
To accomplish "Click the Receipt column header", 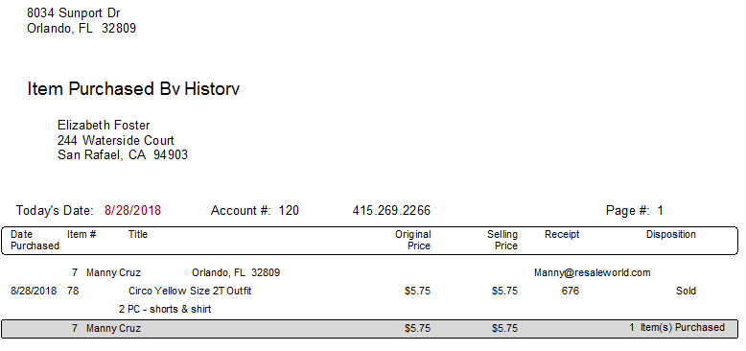I will click(562, 234).
